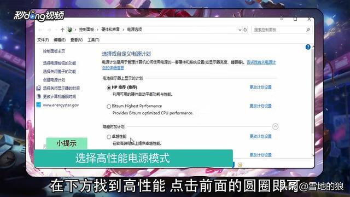Open 更改计算机睡眠时间 link
This screenshot has height=197, width=350.
(60, 96)
